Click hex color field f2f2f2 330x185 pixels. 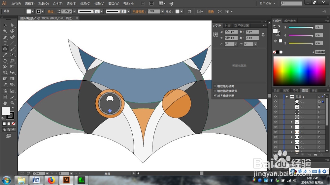pyautogui.click(x=320, y=52)
